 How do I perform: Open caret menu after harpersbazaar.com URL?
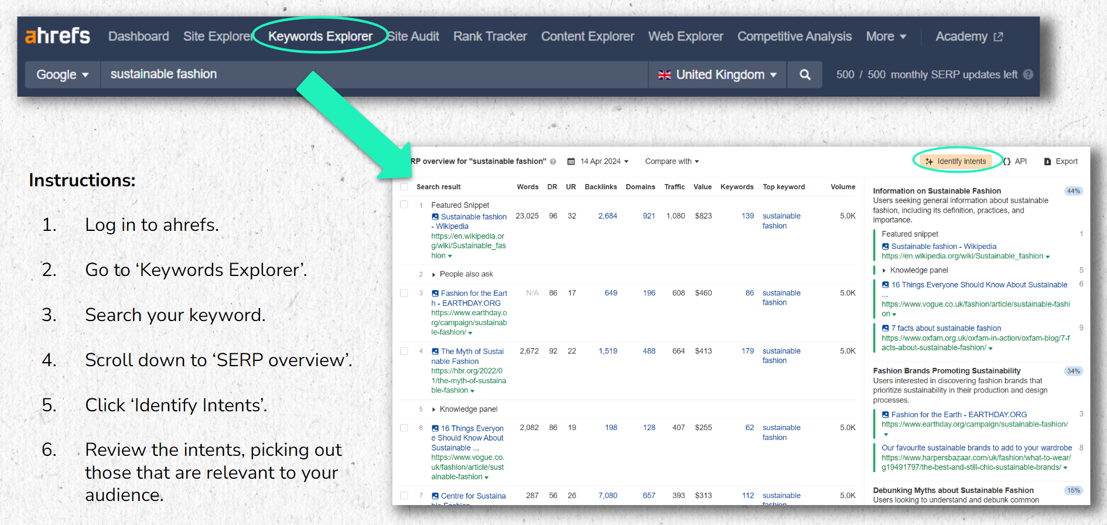tap(1065, 468)
